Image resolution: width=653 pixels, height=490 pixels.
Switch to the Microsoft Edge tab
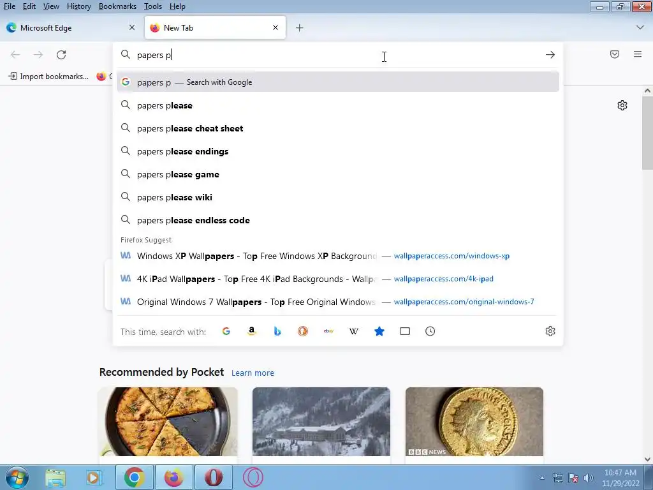pos(71,28)
